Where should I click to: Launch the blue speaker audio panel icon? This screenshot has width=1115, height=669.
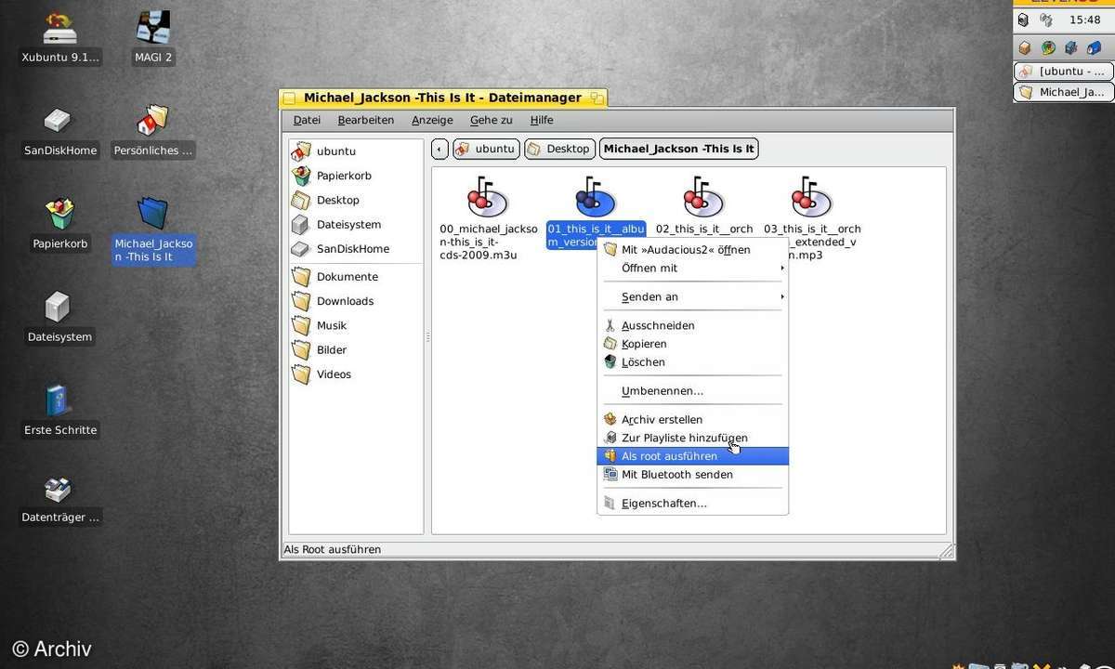point(1071,47)
